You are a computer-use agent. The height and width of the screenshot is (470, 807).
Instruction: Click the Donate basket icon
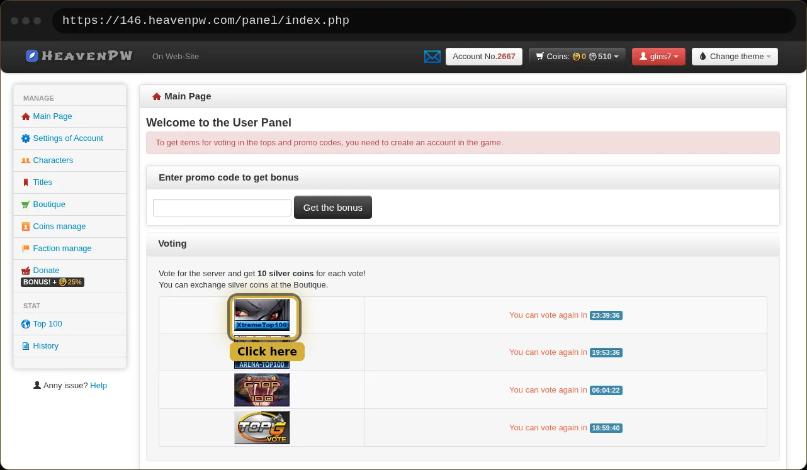coord(26,271)
